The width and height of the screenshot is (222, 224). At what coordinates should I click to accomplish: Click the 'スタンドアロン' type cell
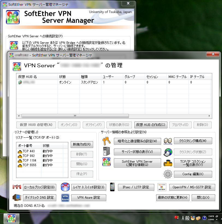tap(90, 82)
